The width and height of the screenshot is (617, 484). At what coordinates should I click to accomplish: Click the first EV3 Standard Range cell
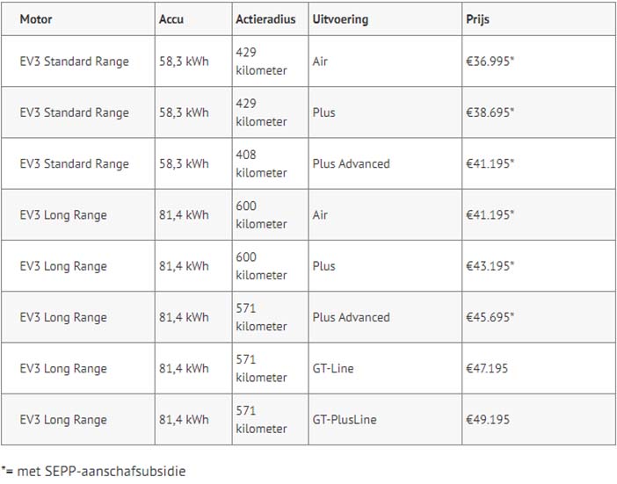click(x=78, y=61)
